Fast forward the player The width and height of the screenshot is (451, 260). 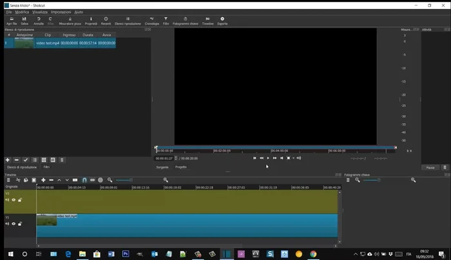tap(274, 158)
